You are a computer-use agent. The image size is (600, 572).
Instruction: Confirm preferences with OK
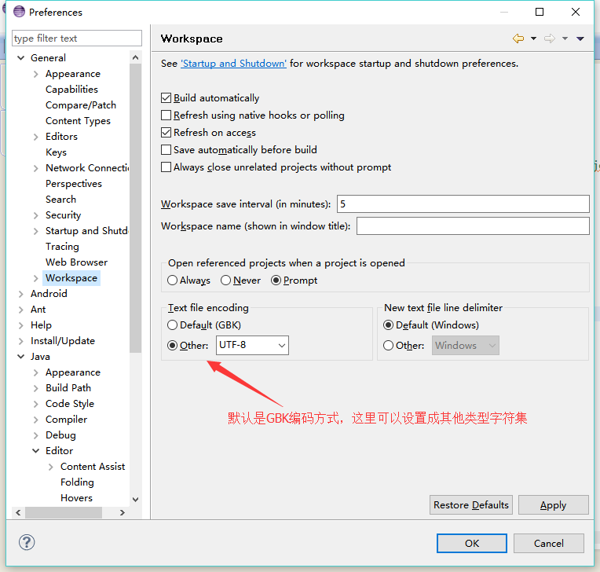tap(472, 543)
